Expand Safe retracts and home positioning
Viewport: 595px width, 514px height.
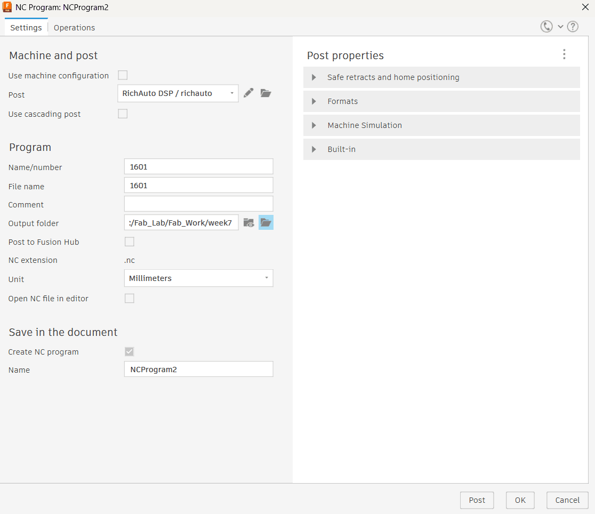click(441, 77)
